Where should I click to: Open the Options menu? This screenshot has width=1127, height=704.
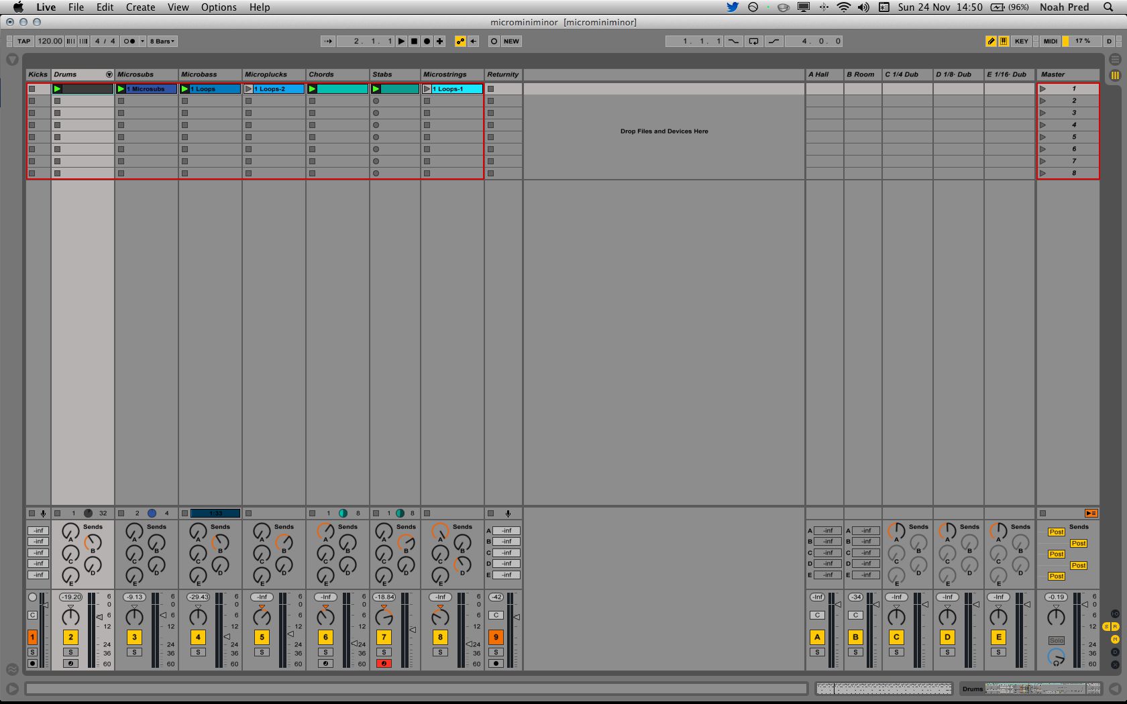(x=219, y=7)
